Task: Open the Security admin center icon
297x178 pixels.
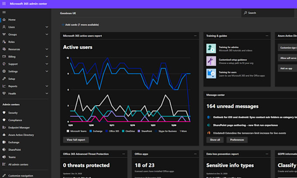Action: coord(4,112)
